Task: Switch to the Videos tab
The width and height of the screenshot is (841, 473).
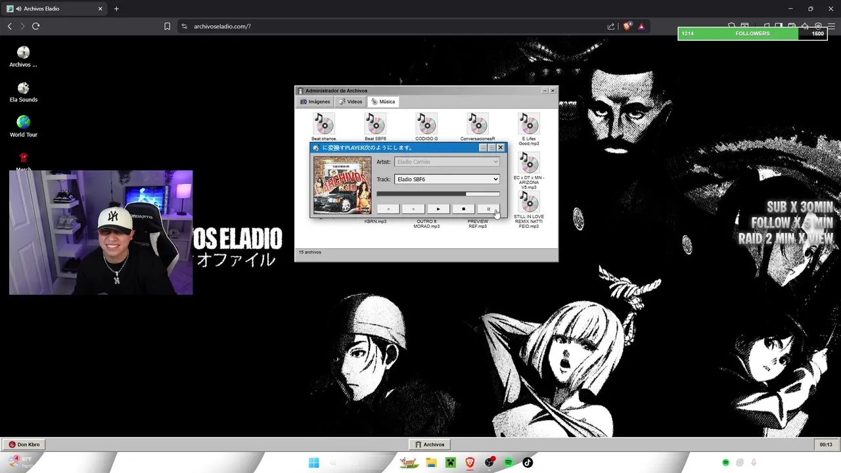Action: coord(350,102)
